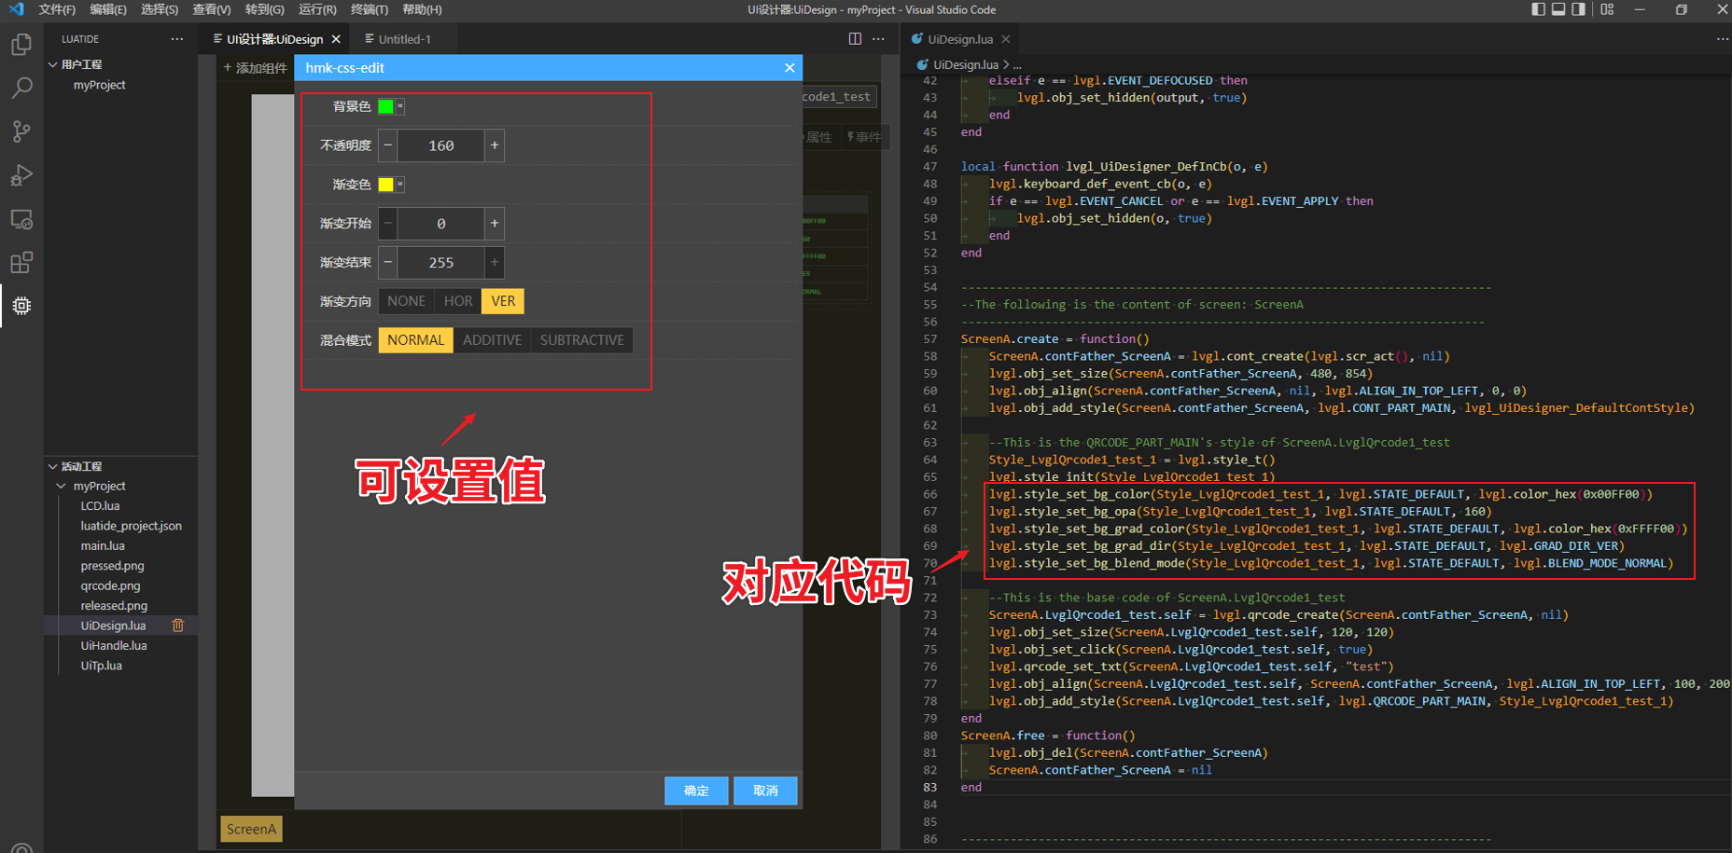Select VER gradient direction

pos(503,301)
